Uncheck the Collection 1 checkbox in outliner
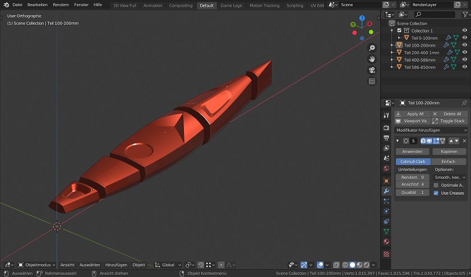This screenshot has height=277, width=471. pos(399,31)
